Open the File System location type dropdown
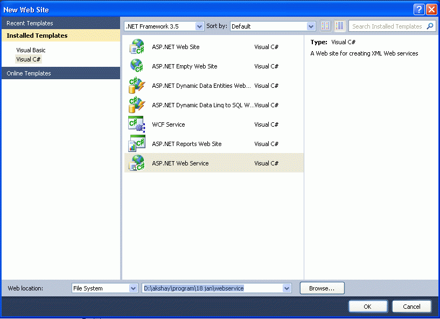The height and width of the screenshot is (319, 440). pyautogui.click(x=104, y=288)
